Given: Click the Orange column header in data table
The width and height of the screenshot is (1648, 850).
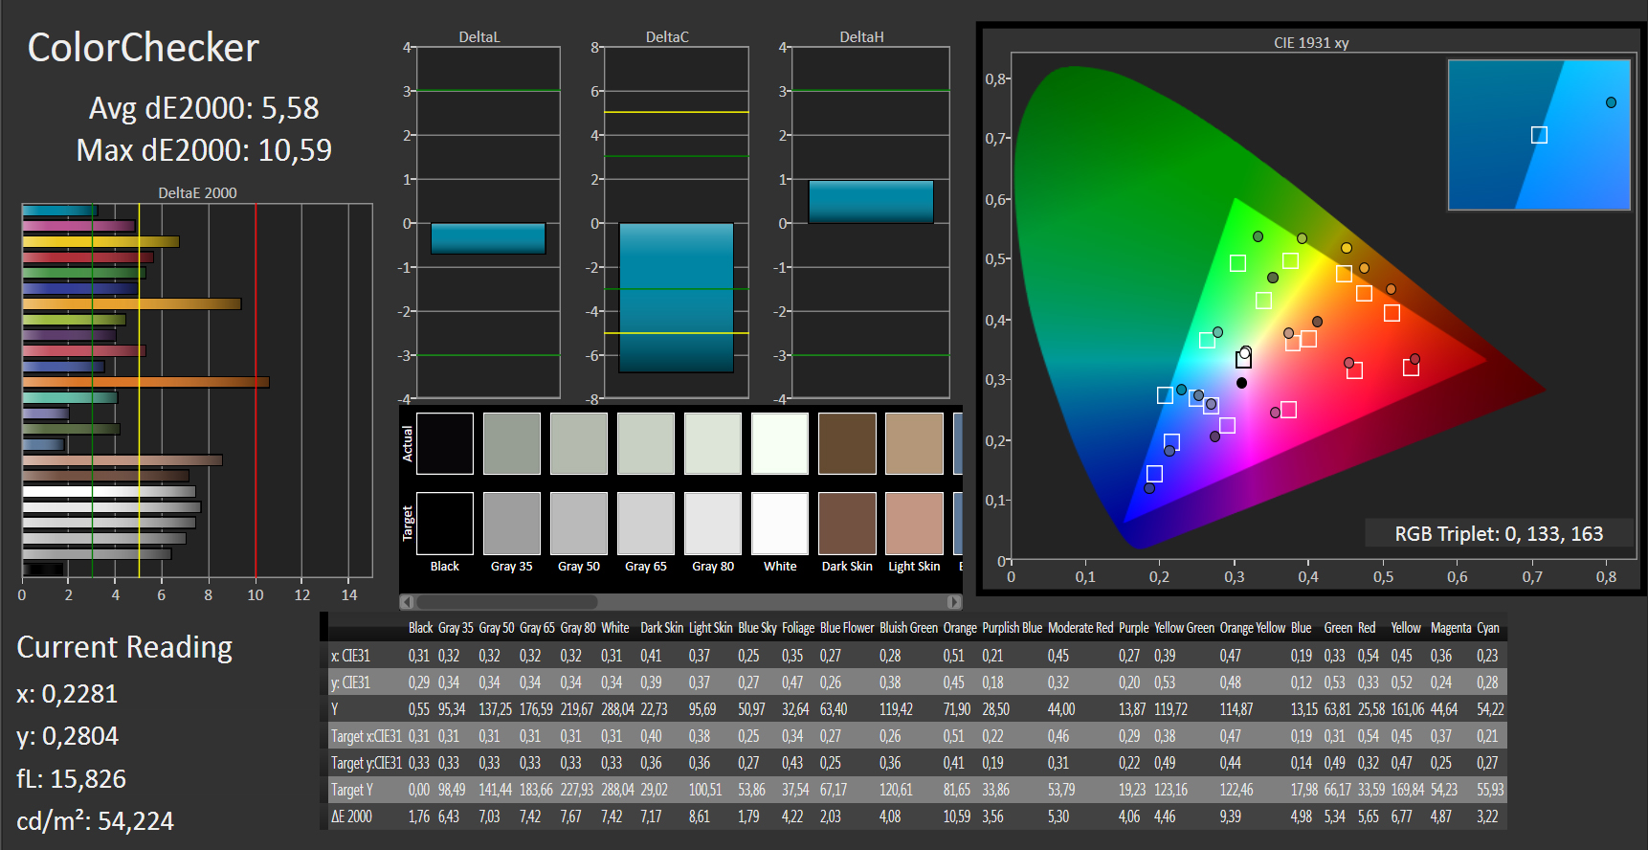Looking at the screenshot, I should pos(960,628).
